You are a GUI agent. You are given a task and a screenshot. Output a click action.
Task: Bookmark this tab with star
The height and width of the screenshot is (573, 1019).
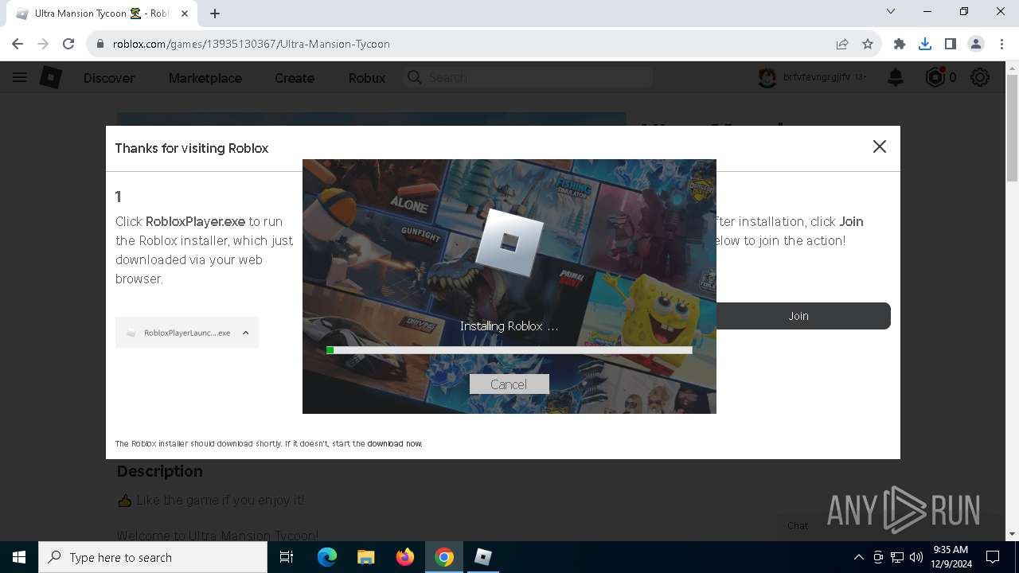pyautogui.click(x=868, y=44)
